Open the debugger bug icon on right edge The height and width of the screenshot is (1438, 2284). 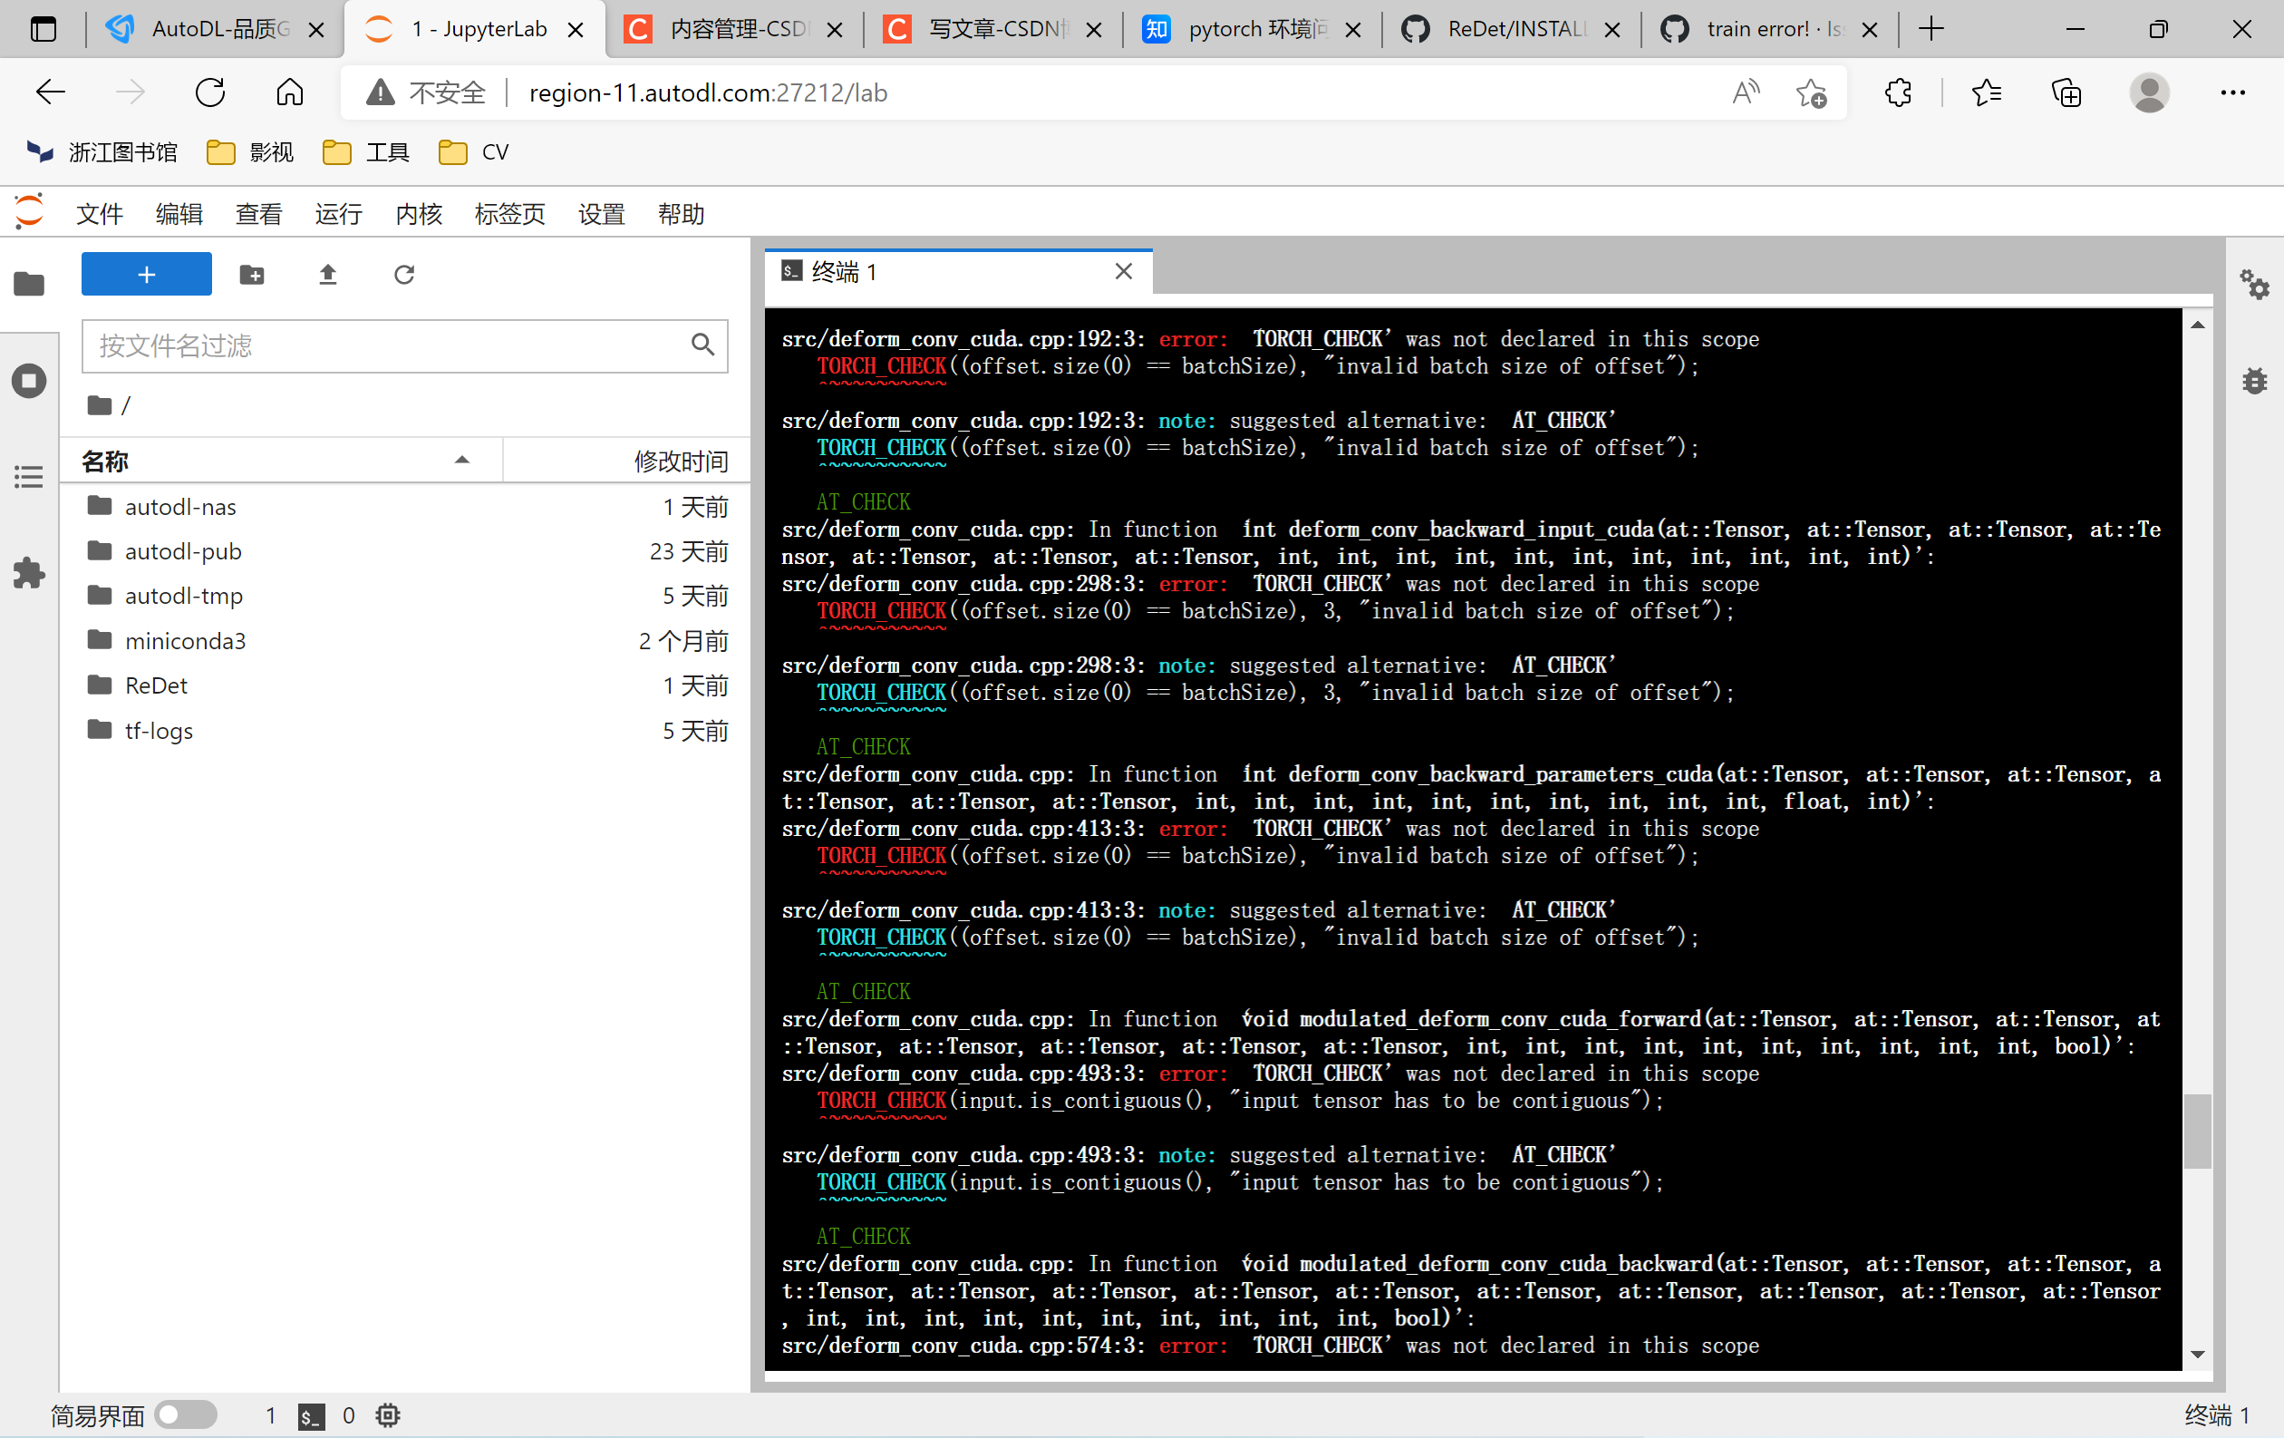coord(2256,381)
